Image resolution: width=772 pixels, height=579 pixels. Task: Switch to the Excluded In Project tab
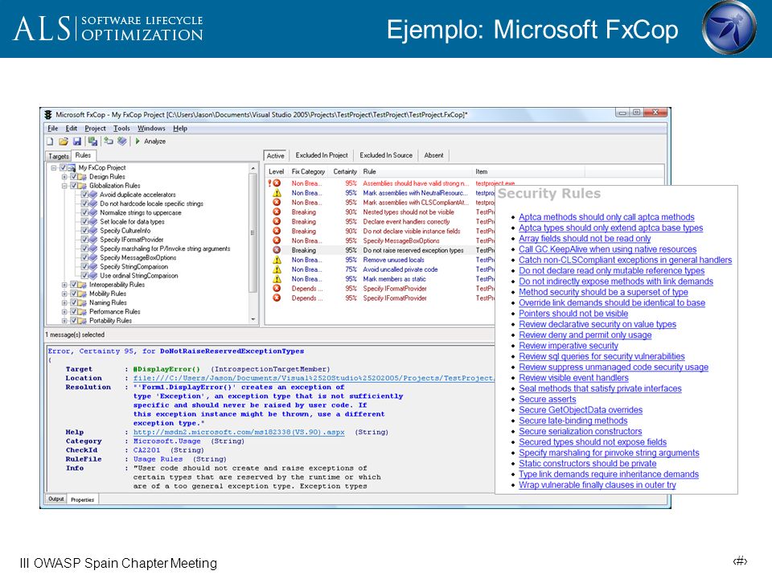coord(322,155)
